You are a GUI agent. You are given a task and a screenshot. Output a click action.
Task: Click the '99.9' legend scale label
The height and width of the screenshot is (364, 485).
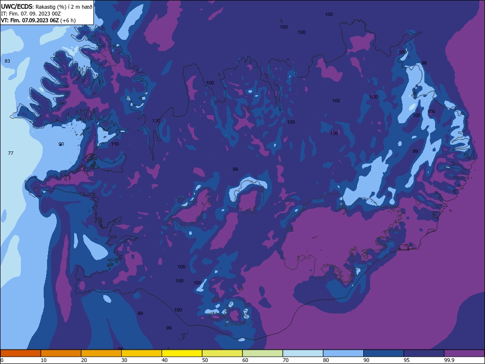pos(449,360)
